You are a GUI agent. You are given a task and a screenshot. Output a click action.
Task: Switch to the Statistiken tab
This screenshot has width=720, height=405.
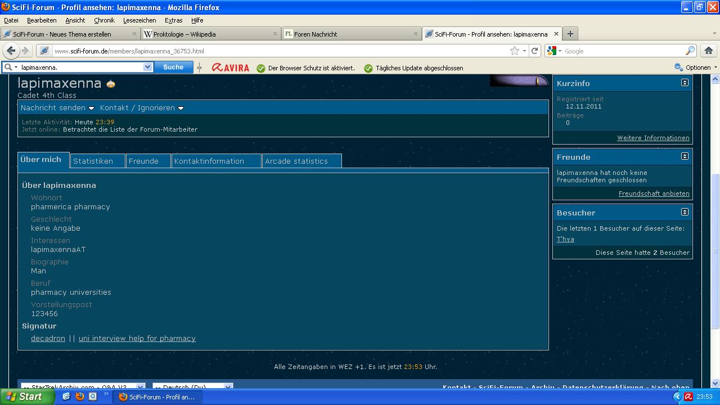(x=93, y=161)
